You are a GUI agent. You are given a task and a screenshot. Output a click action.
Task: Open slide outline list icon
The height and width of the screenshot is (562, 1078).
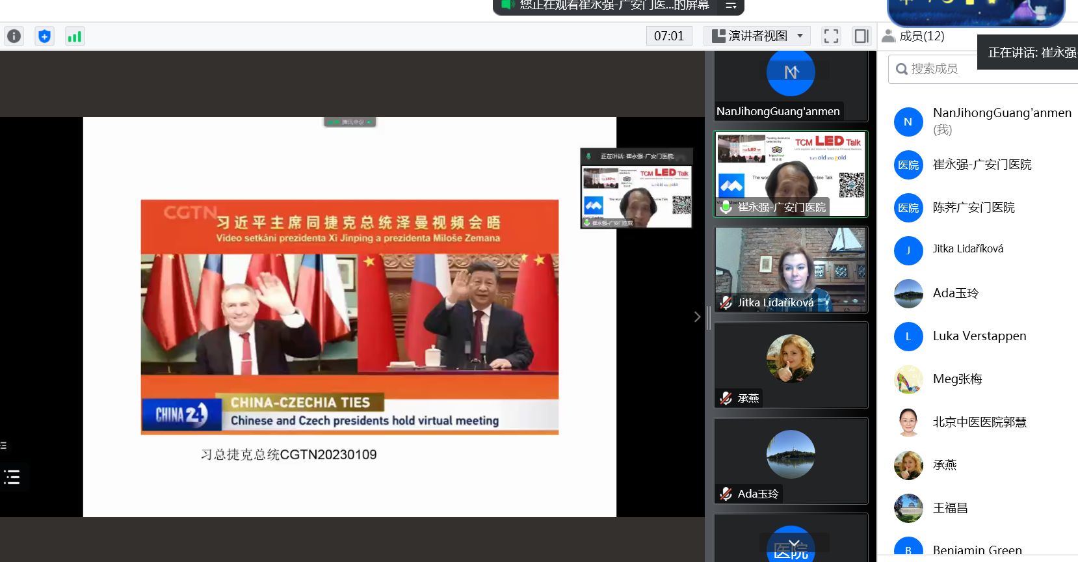pos(12,477)
